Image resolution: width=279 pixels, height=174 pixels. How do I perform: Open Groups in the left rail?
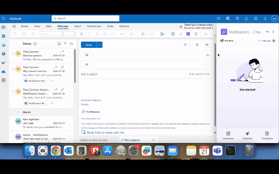[x=3, y=54]
